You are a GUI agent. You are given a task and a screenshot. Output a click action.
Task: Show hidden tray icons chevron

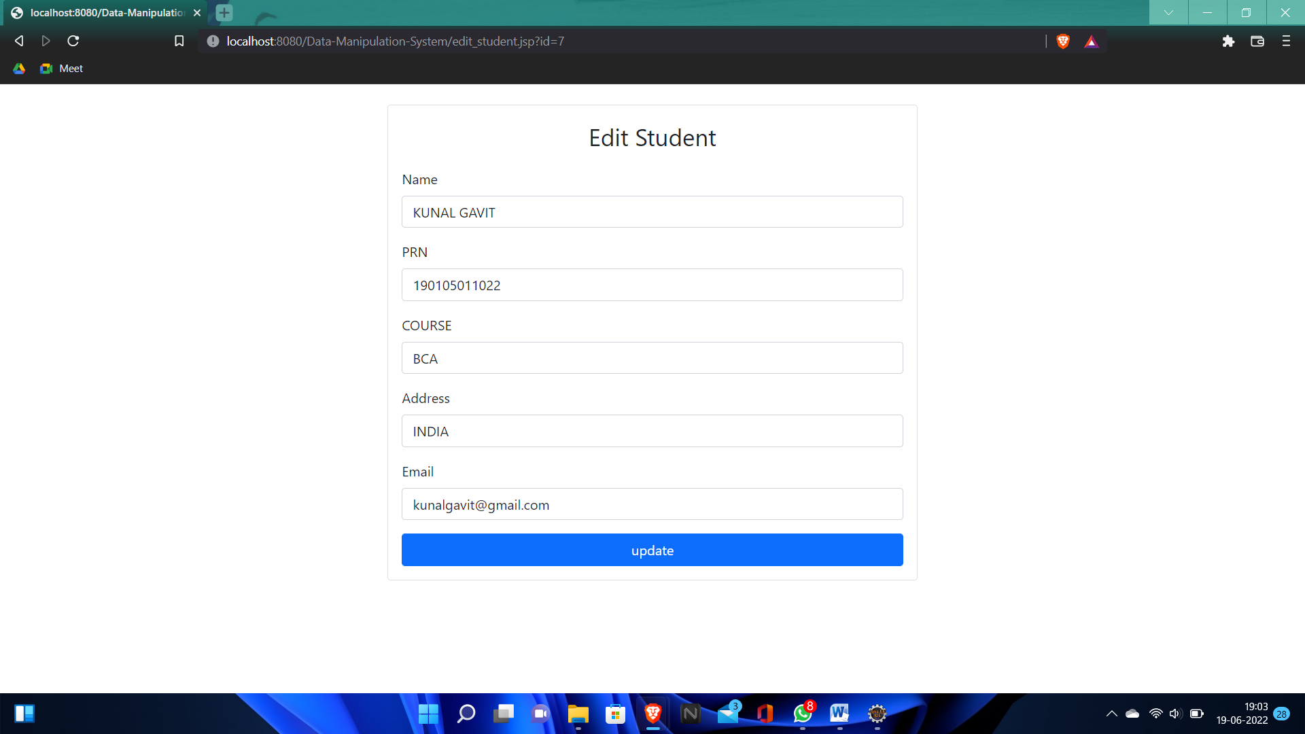click(x=1111, y=714)
